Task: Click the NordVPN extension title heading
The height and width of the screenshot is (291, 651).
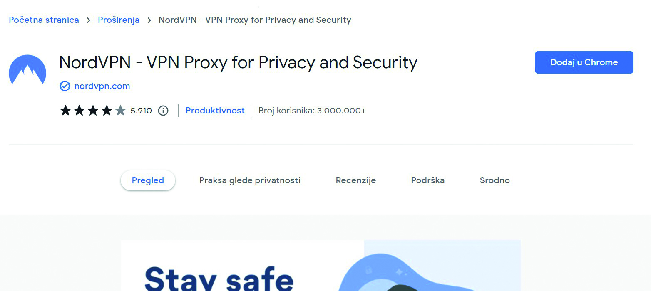Action: [238, 62]
